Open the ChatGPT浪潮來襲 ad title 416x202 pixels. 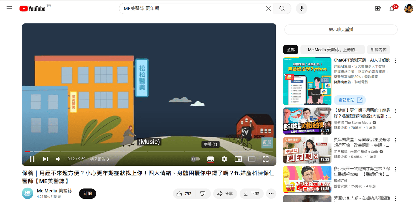pos(362,60)
